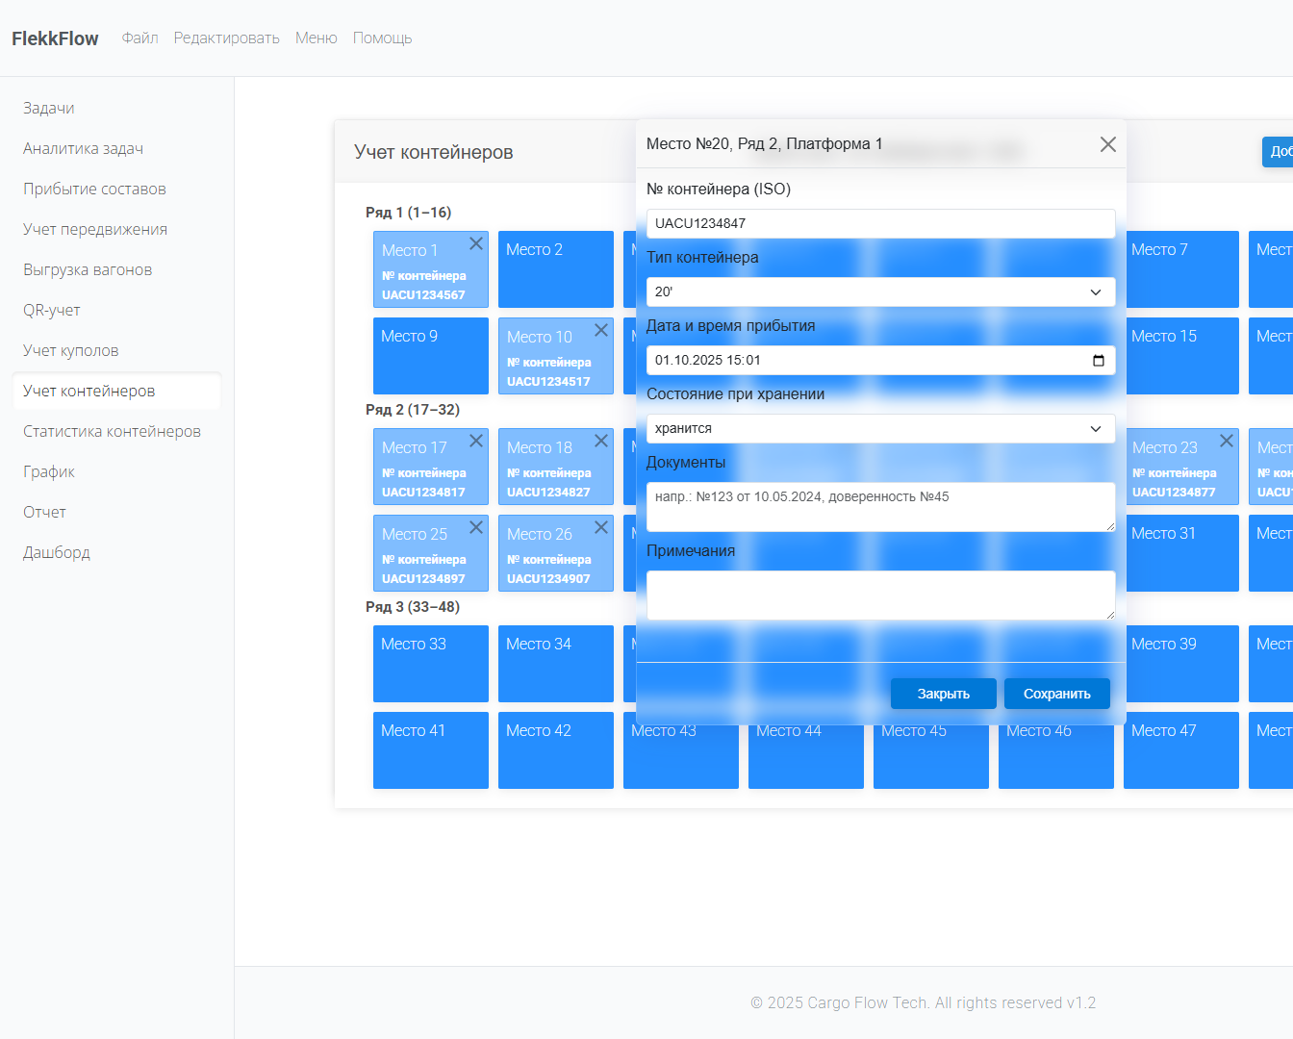Expand the Тип контейнера dropdown
Screen dimensions: 1293x1039
(880, 292)
